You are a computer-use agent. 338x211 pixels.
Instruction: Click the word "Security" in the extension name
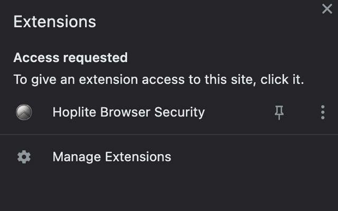179,112
